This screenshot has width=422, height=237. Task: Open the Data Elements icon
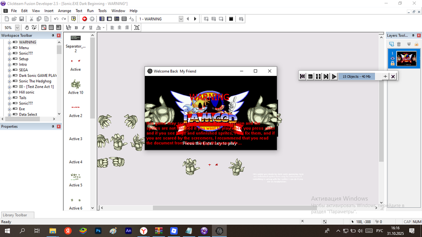point(132,19)
